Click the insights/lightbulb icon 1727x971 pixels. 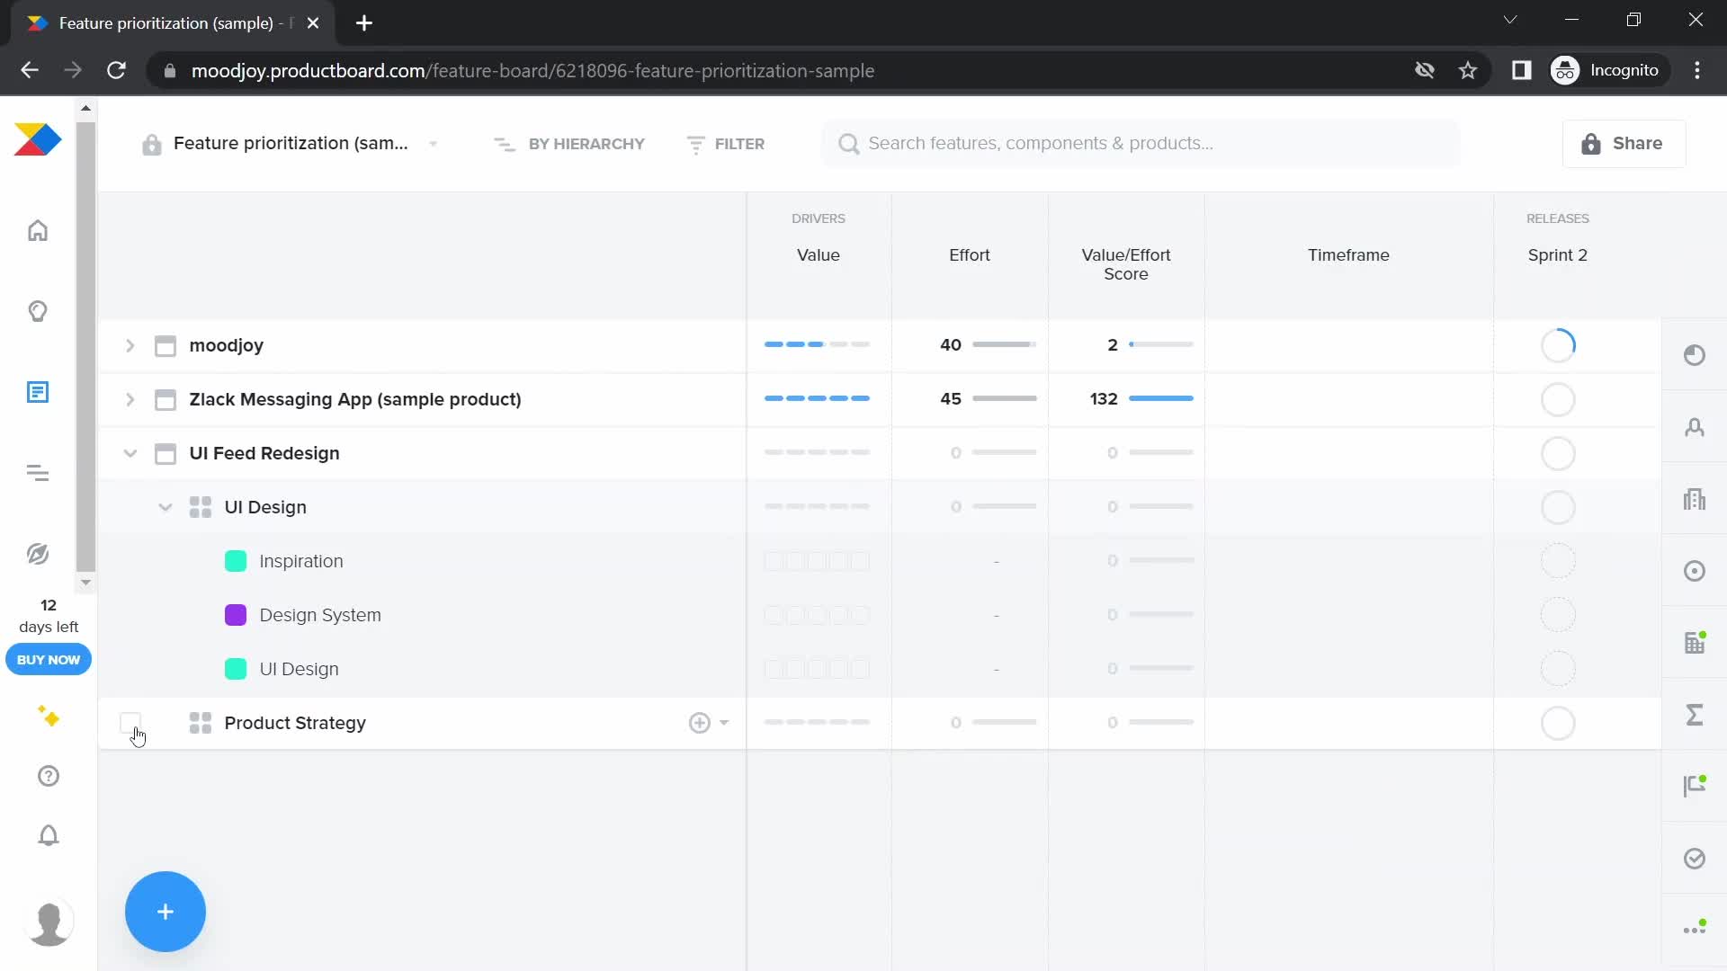[x=38, y=310]
